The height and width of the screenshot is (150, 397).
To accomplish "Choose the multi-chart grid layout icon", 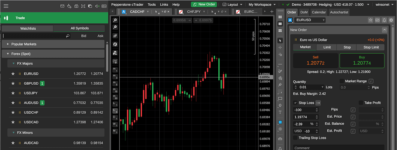I will [280, 17].
